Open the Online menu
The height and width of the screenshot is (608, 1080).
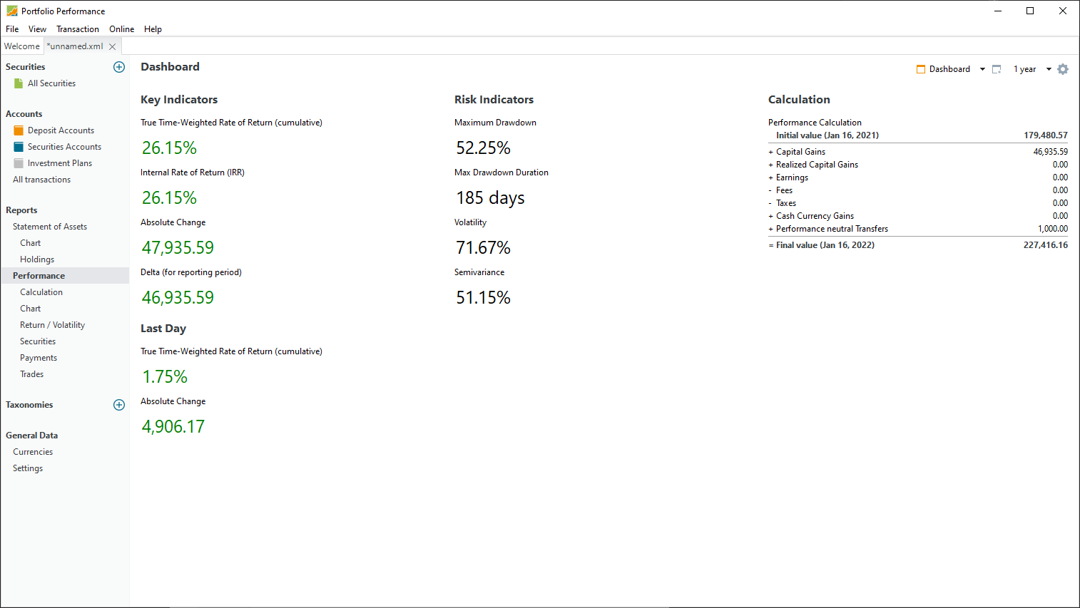pos(121,29)
